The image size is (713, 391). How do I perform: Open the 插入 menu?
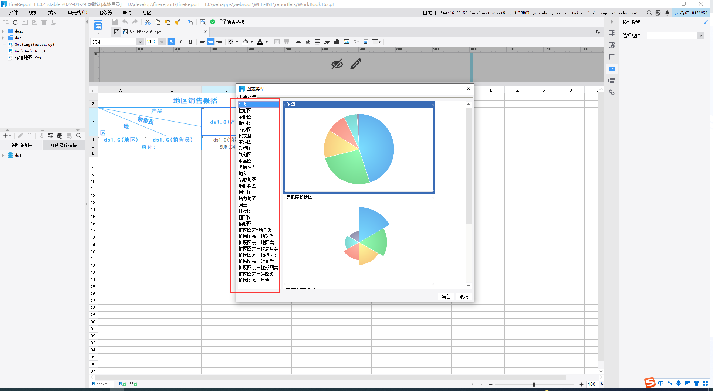53,13
